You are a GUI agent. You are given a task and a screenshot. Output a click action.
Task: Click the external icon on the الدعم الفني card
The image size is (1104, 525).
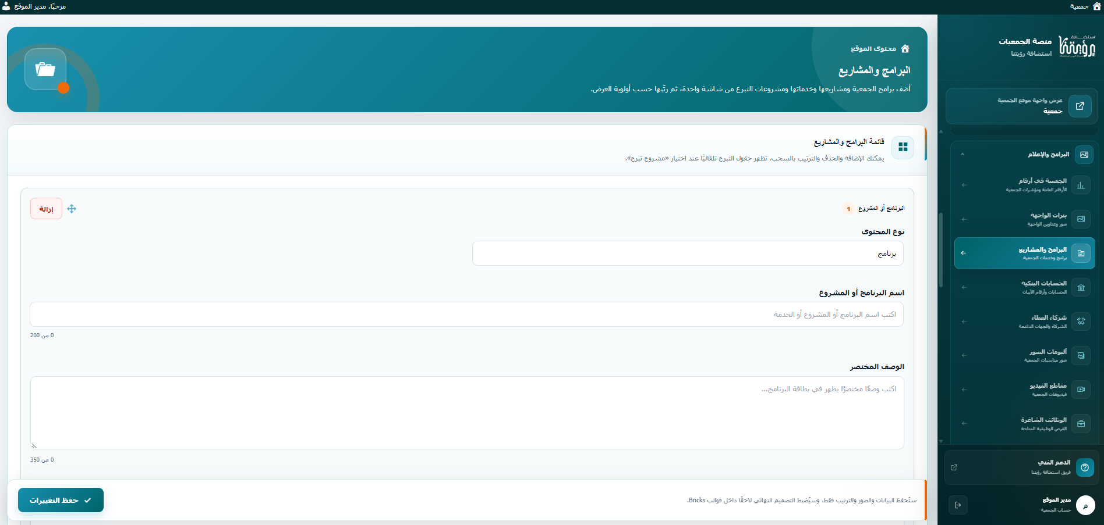(x=954, y=467)
